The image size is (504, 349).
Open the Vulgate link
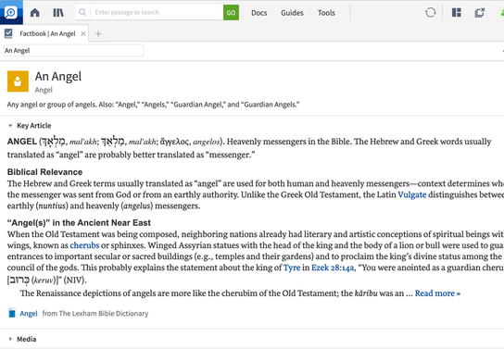[411, 195]
